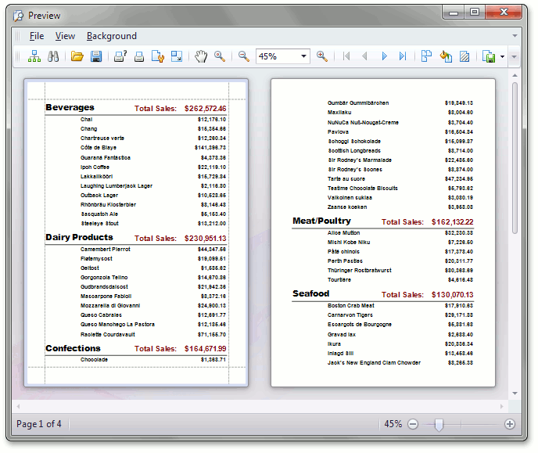Image resolution: width=538 pixels, height=453 pixels.
Task: Jump to the last page
Action: click(403, 56)
